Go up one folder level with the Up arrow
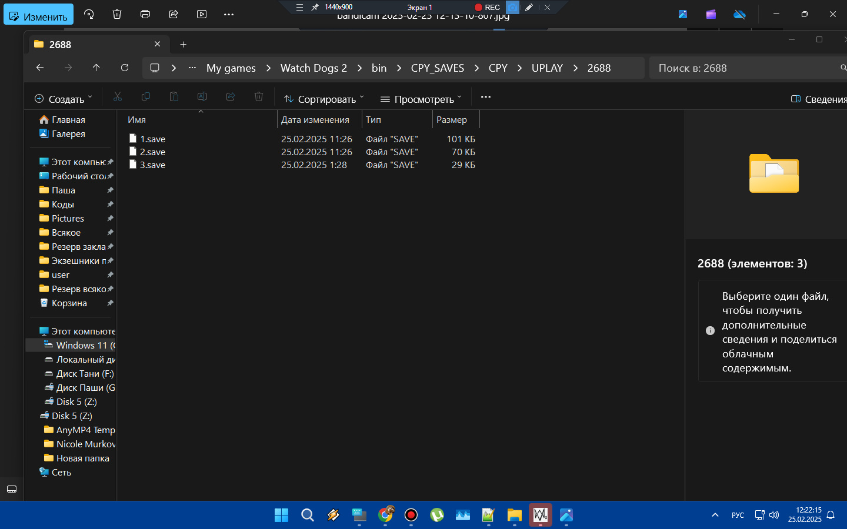 tap(96, 68)
